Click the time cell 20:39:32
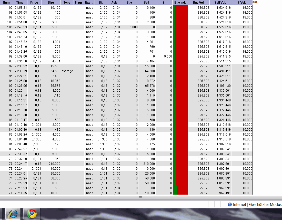 tap(21, 154)
